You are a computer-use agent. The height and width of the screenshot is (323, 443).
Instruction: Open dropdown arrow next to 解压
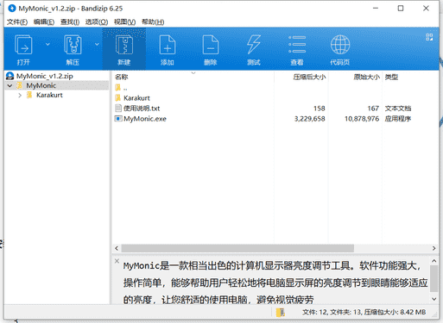pyautogui.click(x=97, y=44)
